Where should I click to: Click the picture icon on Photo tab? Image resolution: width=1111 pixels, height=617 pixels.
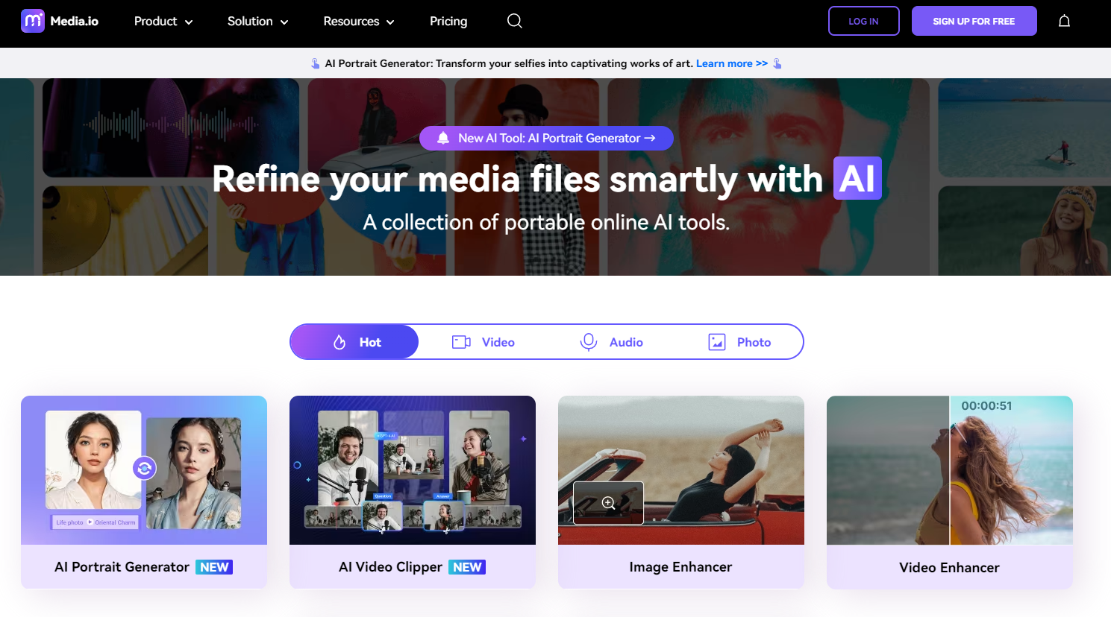[x=717, y=342]
